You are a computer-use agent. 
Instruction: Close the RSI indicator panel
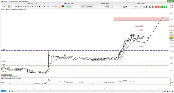(19, 78)
